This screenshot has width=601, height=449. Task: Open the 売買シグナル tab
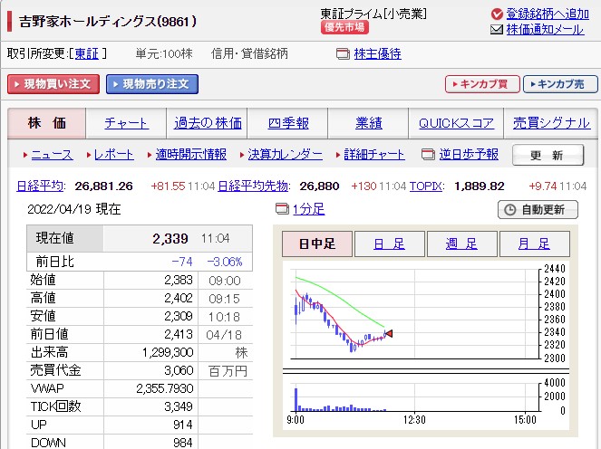tap(551, 123)
